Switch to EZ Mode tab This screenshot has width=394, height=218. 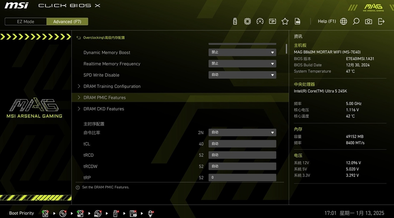pos(26,22)
